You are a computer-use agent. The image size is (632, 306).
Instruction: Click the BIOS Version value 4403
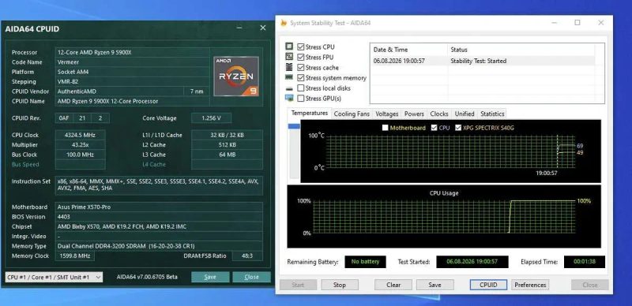(159, 217)
